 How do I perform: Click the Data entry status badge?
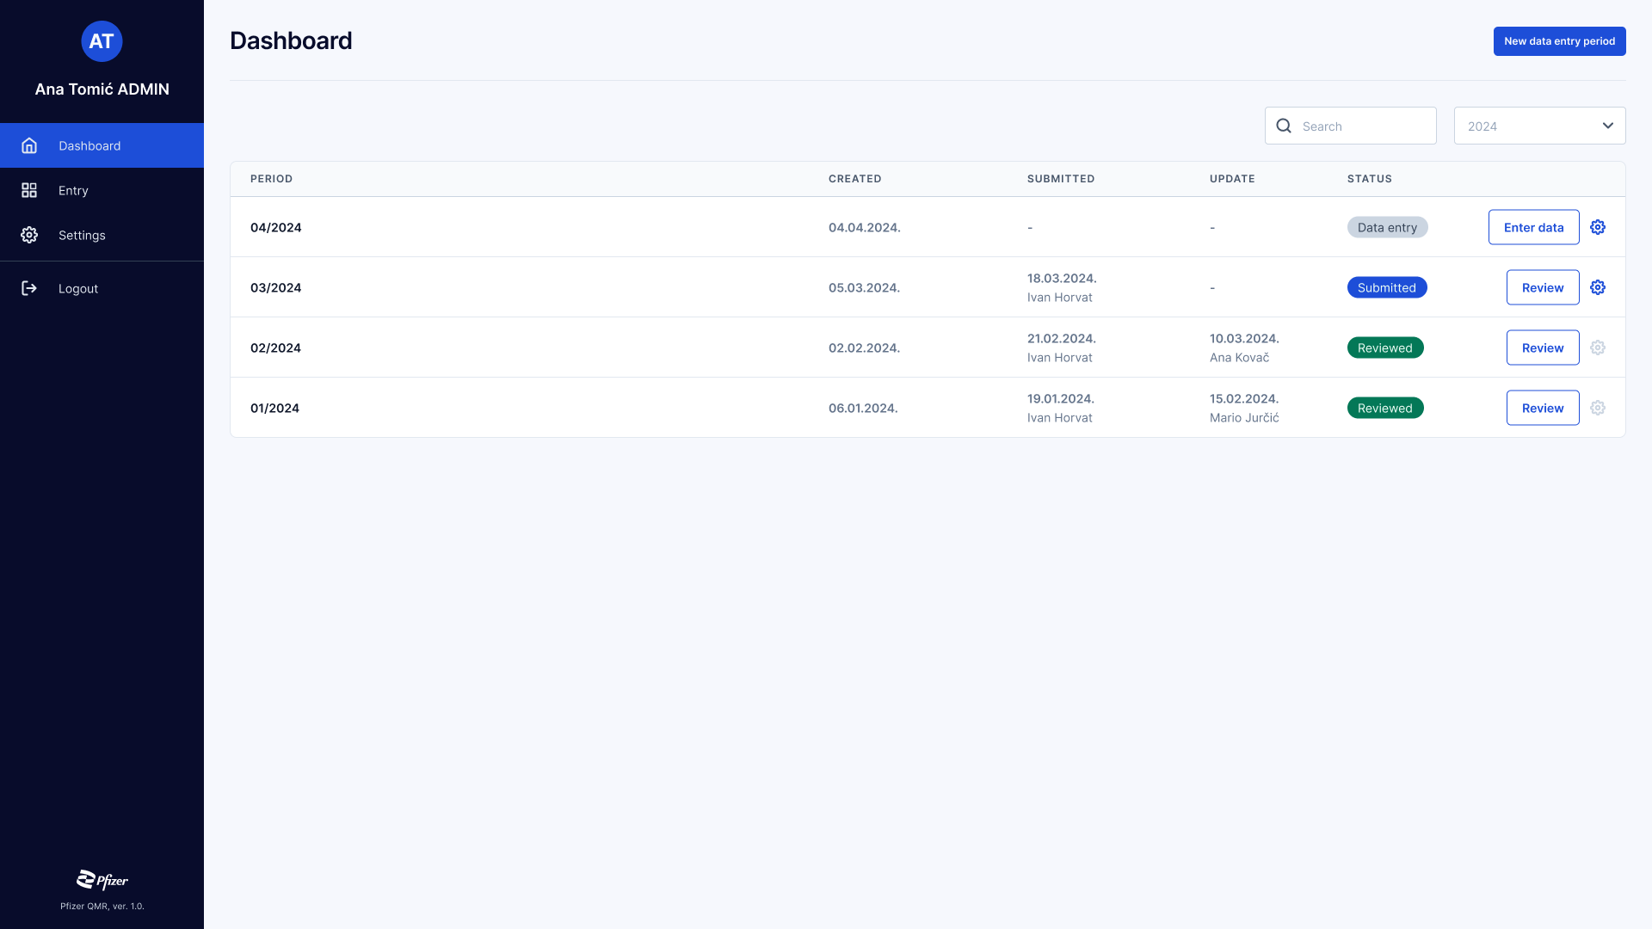pos(1387,227)
